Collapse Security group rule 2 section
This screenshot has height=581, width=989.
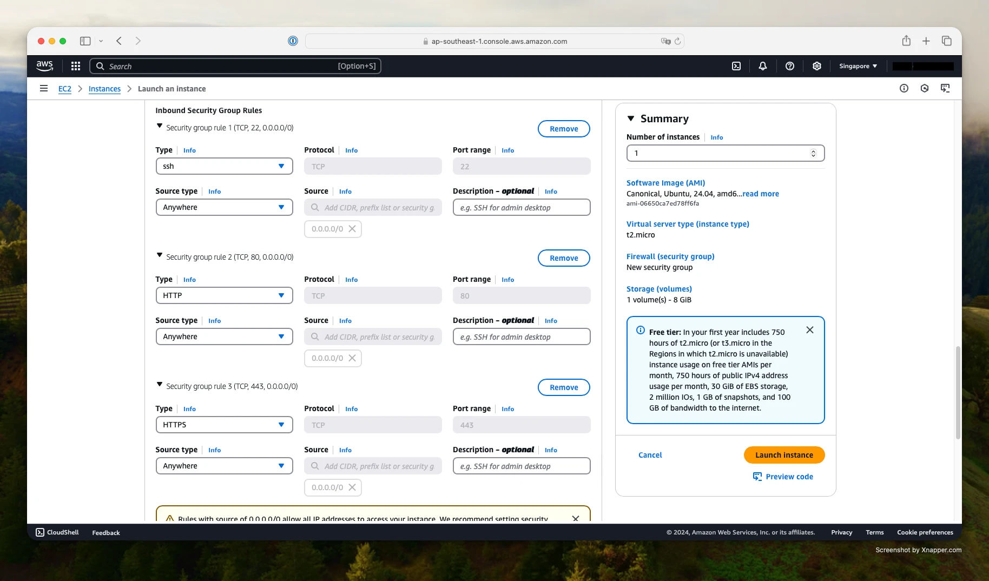tap(160, 255)
